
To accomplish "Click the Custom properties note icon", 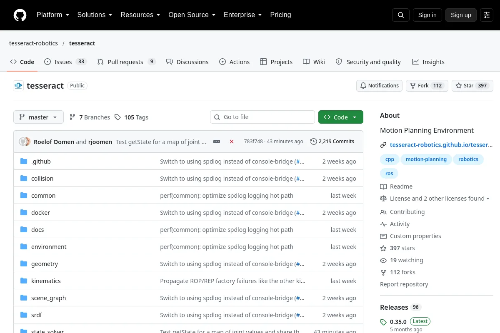I will [383, 236].
